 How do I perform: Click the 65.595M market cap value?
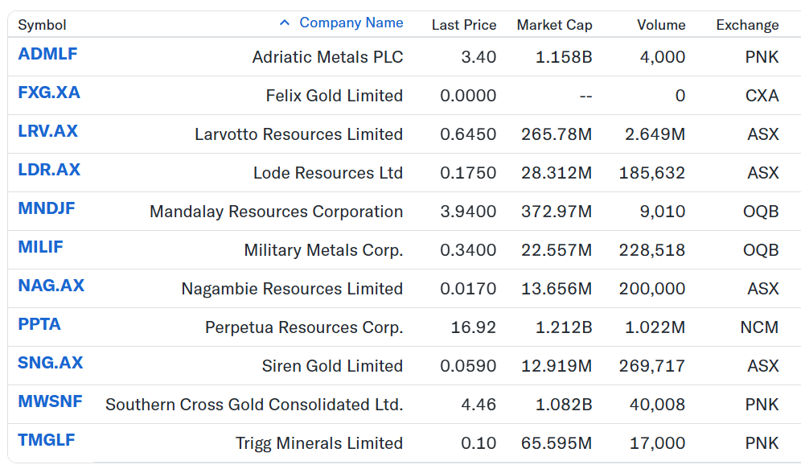[557, 443]
